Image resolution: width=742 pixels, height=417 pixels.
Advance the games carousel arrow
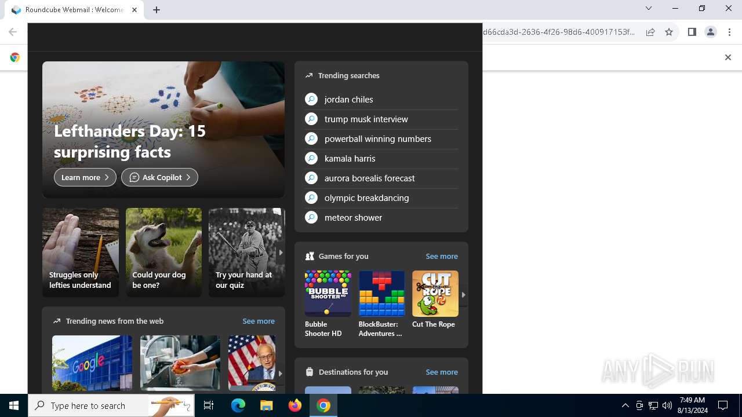click(463, 295)
